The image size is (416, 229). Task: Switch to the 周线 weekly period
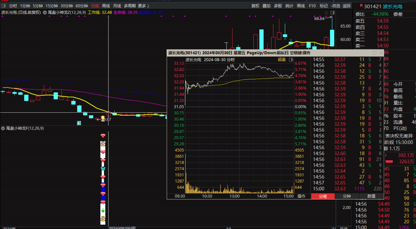(x=106, y=6)
